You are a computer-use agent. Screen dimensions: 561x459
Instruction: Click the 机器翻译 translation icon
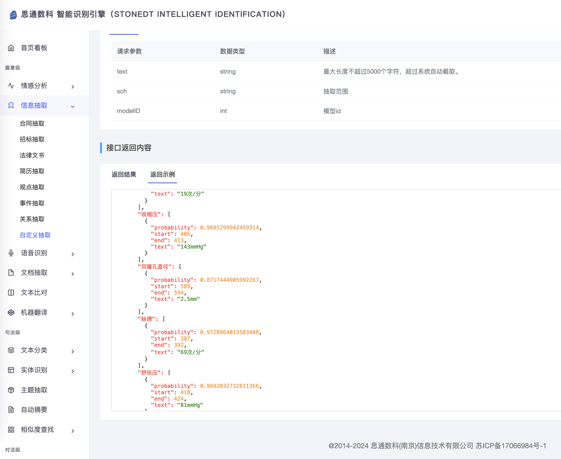pyautogui.click(x=11, y=313)
